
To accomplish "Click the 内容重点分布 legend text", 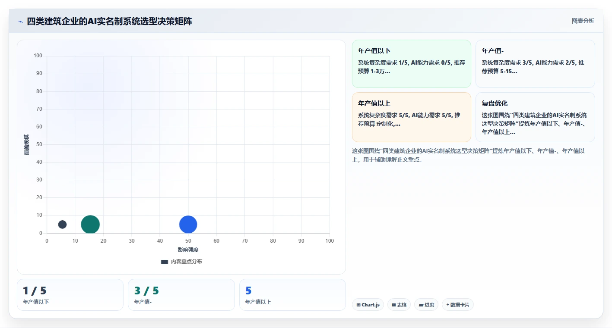I will (x=186, y=262).
